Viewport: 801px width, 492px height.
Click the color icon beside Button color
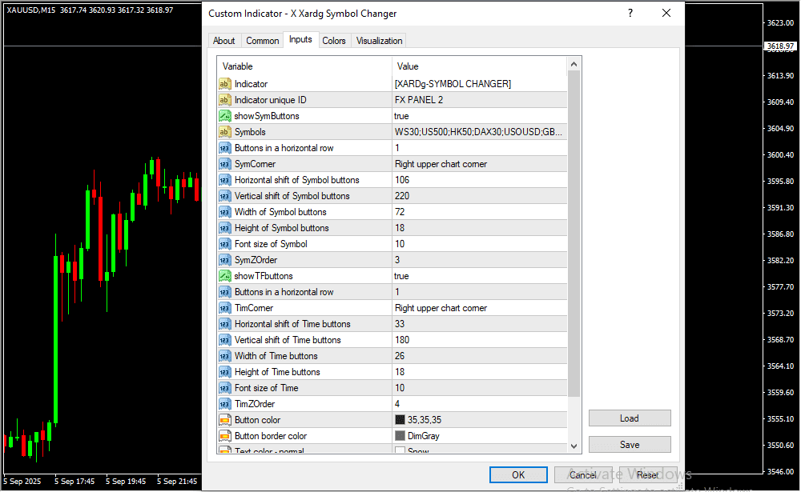click(x=224, y=420)
